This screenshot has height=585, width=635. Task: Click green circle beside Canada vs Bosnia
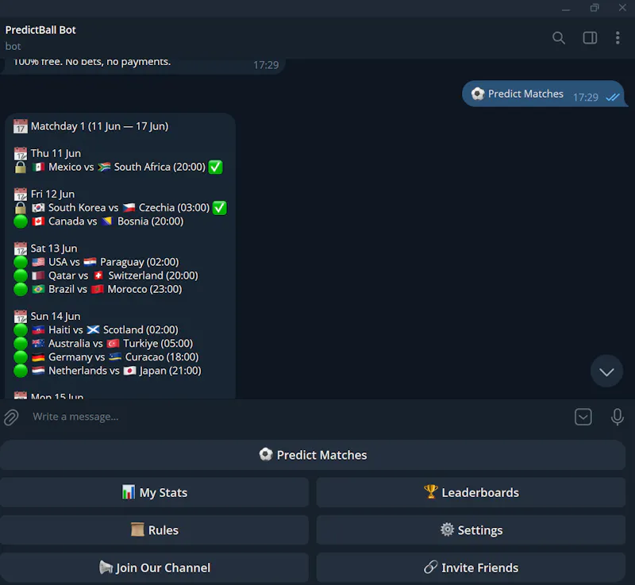tap(21, 221)
